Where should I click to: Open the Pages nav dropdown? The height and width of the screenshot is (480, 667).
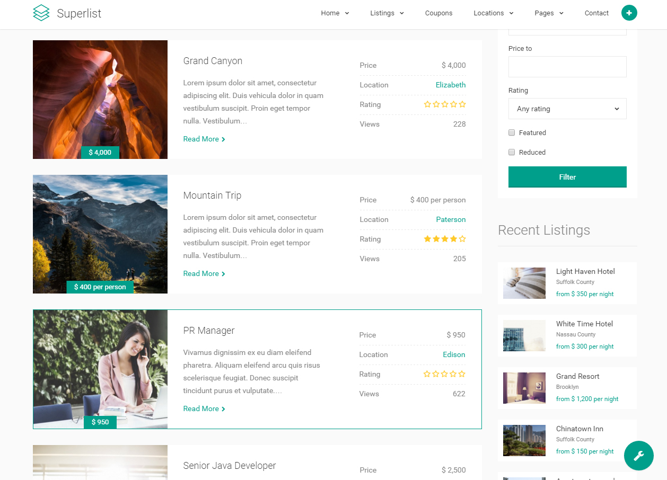tap(548, 13)
